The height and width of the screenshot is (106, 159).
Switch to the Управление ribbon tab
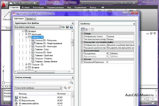[80, 7]
